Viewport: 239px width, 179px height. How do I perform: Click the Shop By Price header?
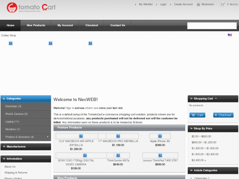213,128
